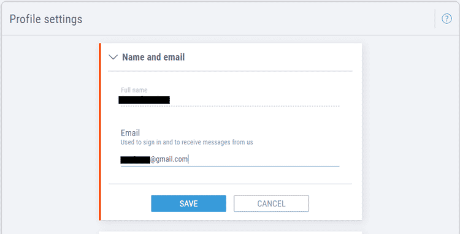
Task: Click the Name and email section title
Action: click(153, 57)
